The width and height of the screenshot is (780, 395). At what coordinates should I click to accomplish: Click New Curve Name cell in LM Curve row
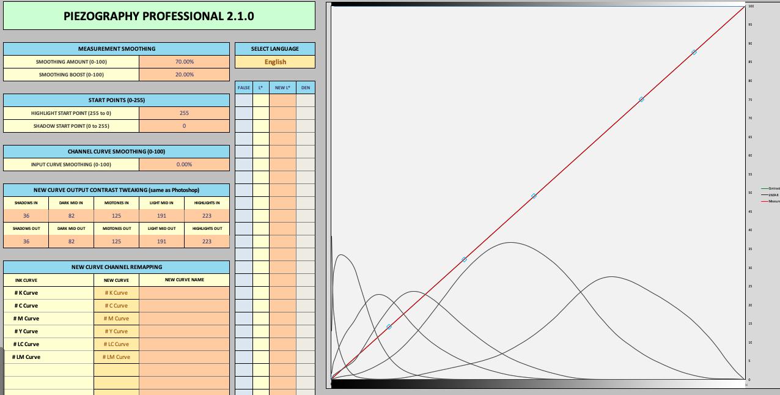coord(185,357)
